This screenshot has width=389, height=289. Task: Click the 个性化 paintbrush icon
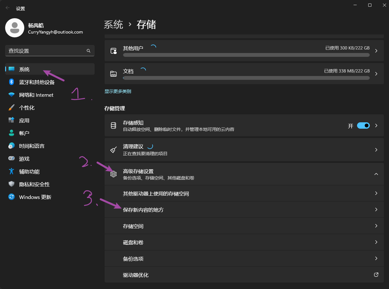tap(12, 108)
